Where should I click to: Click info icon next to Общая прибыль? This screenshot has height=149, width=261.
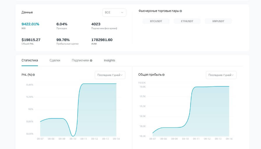tap(163, 75)
